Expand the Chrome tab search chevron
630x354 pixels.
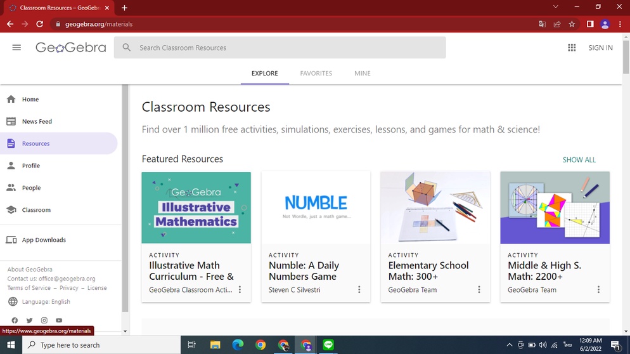(x=556, y=7)
